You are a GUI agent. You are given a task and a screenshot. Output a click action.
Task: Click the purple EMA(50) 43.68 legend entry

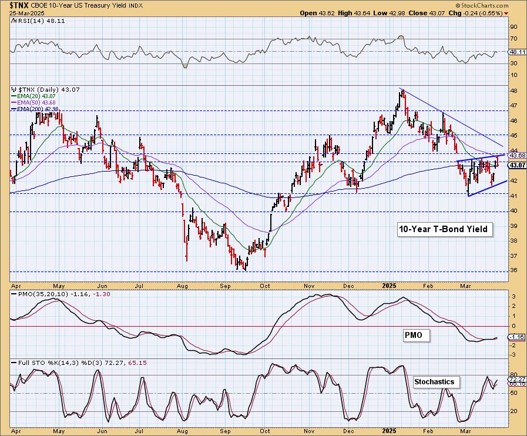coord(33,102)
